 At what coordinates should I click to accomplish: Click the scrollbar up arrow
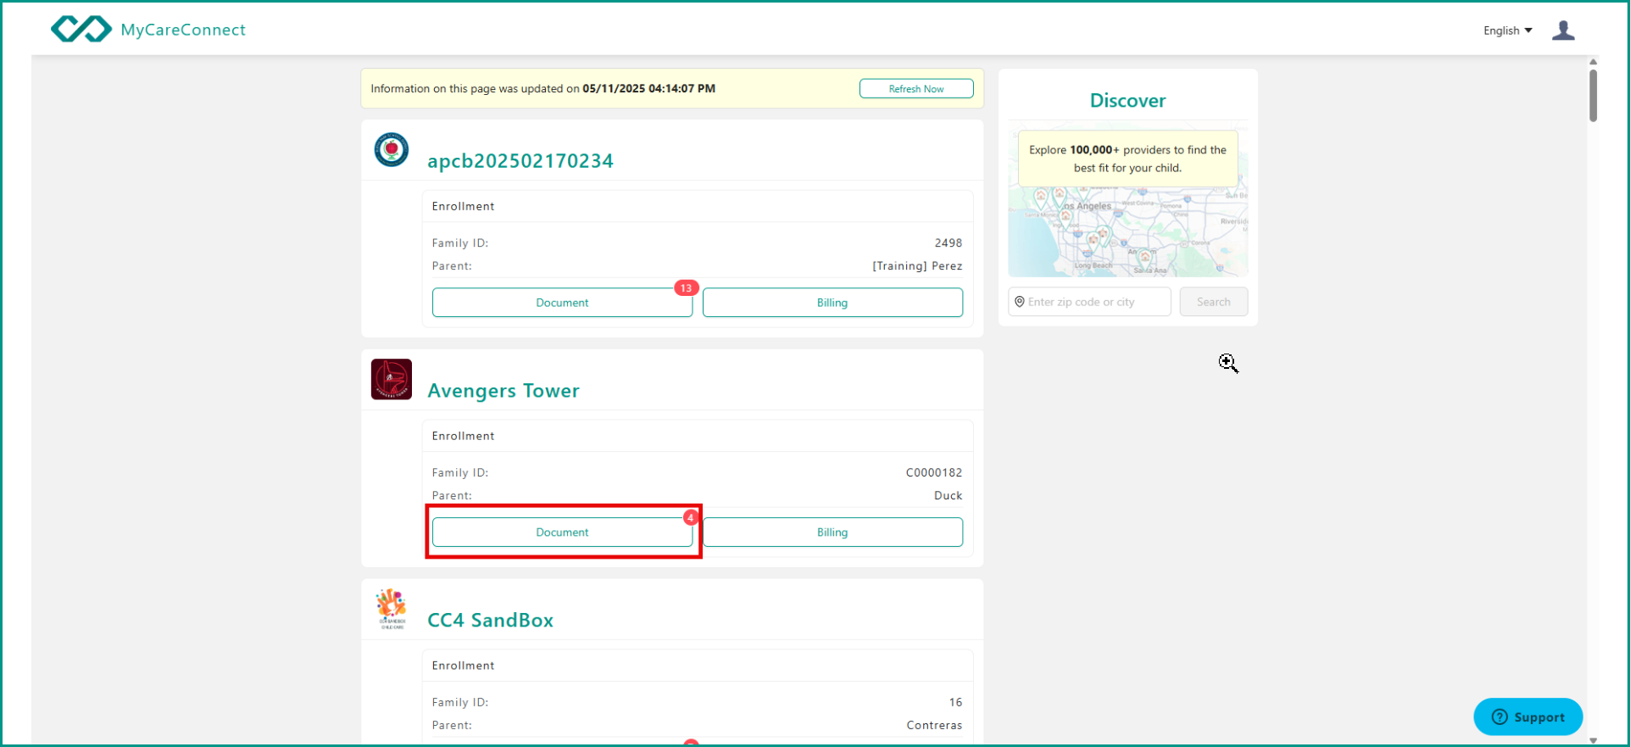(x=1593, y=62)
